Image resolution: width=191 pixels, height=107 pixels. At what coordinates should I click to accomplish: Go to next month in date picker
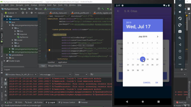point(158,37)
